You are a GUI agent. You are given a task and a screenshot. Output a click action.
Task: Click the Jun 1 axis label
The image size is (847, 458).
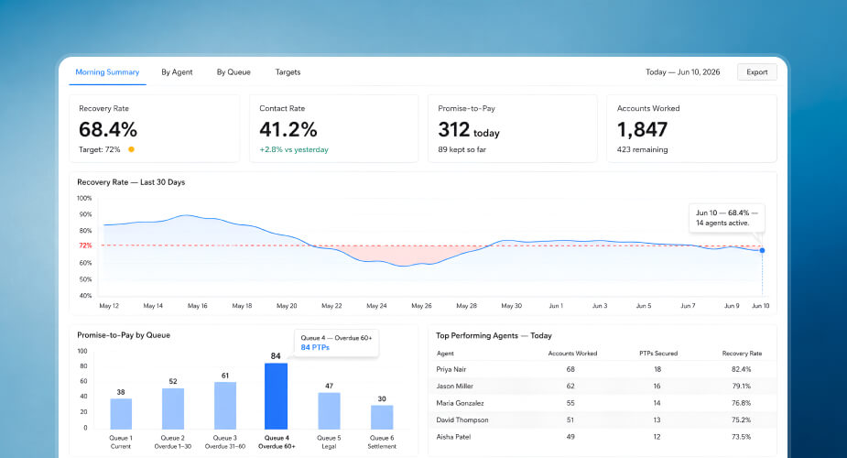coord(556,306)
